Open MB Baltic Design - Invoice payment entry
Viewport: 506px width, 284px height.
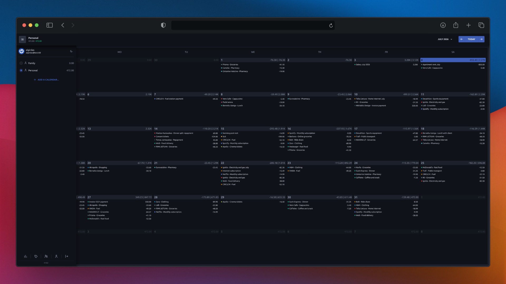click(x=386, y=106)
